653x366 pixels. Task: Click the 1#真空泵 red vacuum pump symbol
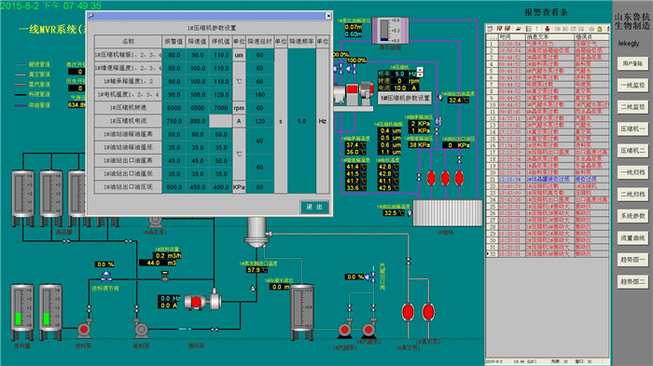pyautogui.click(x=409, y=312)
